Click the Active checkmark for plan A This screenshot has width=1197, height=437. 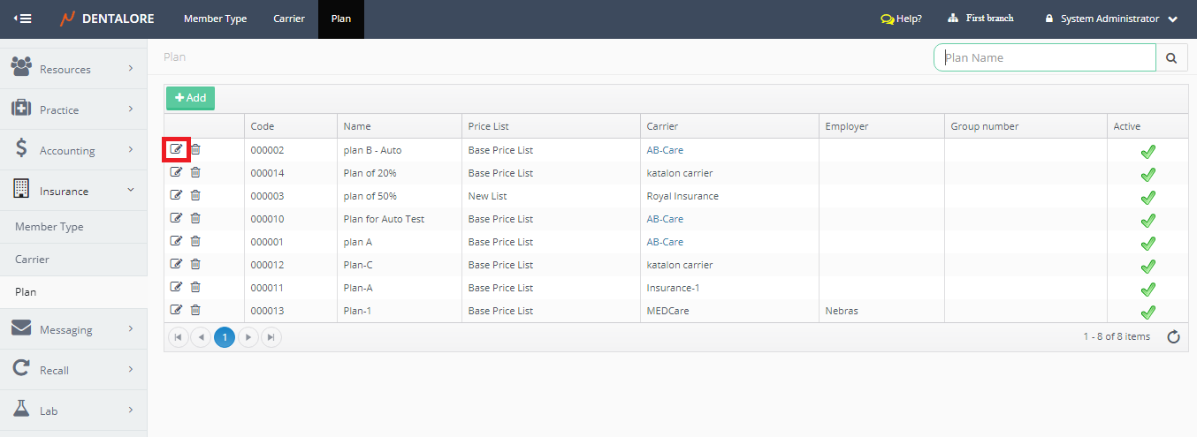pyautogui.click(x=1147, y=243)
